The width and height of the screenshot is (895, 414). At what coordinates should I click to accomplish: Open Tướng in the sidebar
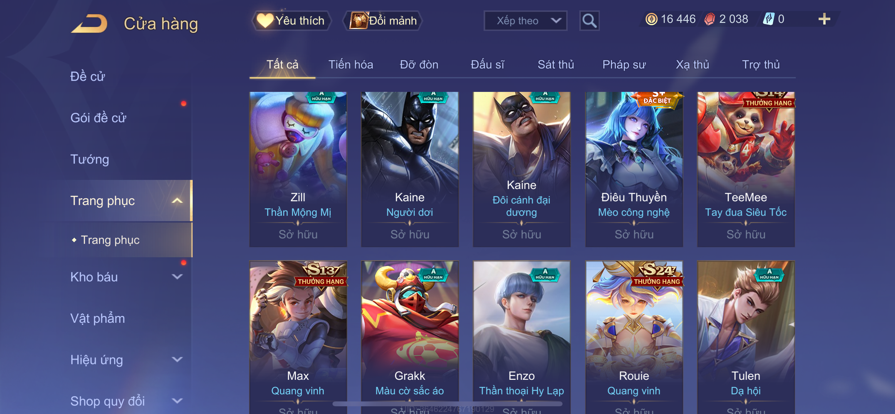click(x=90, y=159)
